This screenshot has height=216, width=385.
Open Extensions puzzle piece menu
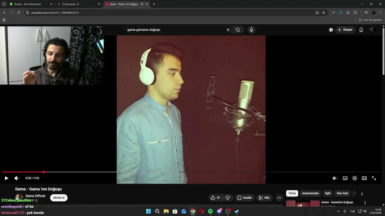tap(355, 13)
